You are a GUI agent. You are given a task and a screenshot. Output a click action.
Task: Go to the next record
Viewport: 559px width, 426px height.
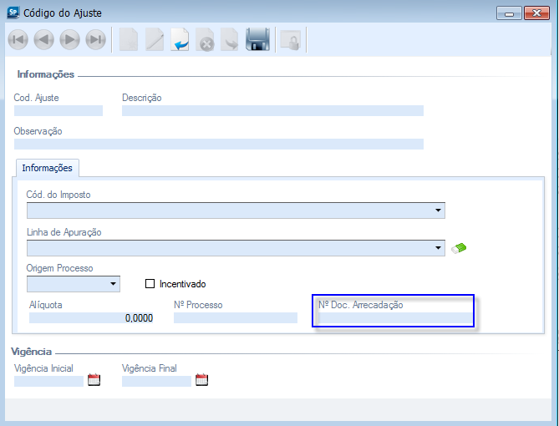pos(69,40)
